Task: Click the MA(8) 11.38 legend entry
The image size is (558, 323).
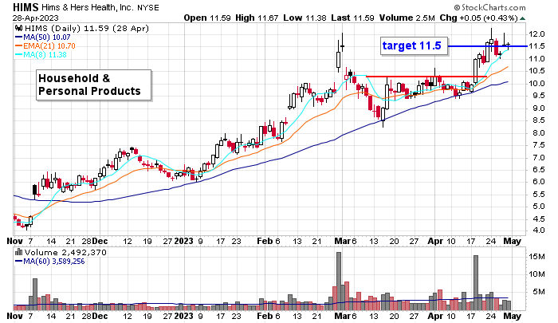Action: click(45, 55)
